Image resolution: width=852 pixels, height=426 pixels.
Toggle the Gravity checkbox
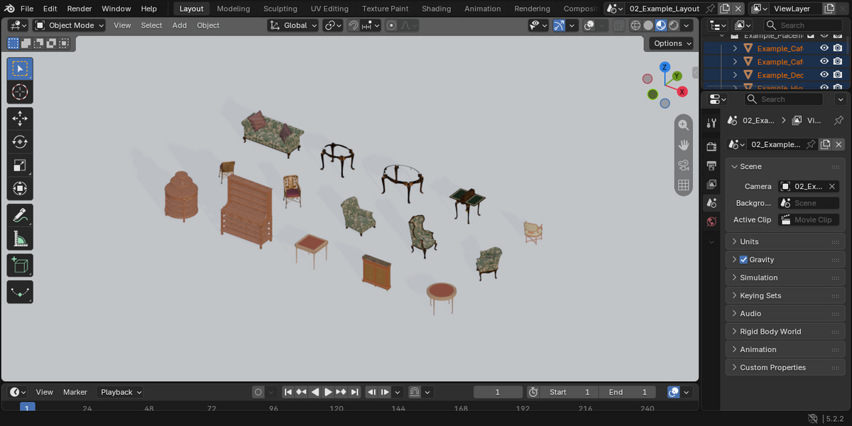coord(743,260)
